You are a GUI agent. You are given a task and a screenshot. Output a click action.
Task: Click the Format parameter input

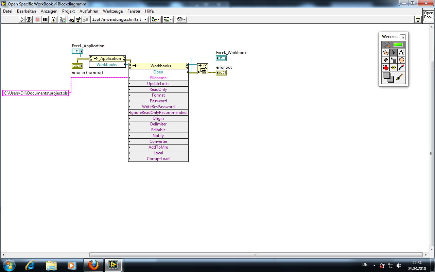158,95
